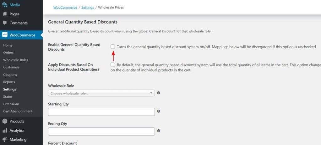Click the Settings breadcrumb link
The width and height of the screenshot is (321, 145).
88,7
